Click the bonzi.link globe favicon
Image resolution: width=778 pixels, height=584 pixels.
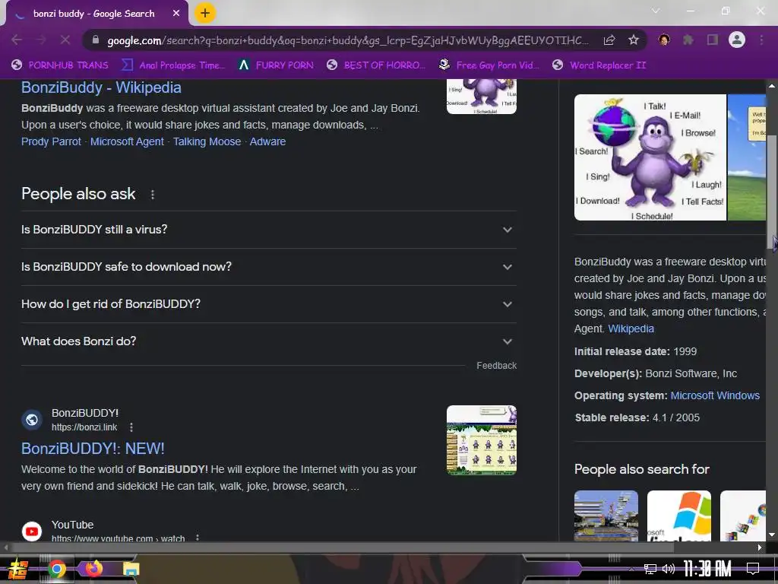32,420
